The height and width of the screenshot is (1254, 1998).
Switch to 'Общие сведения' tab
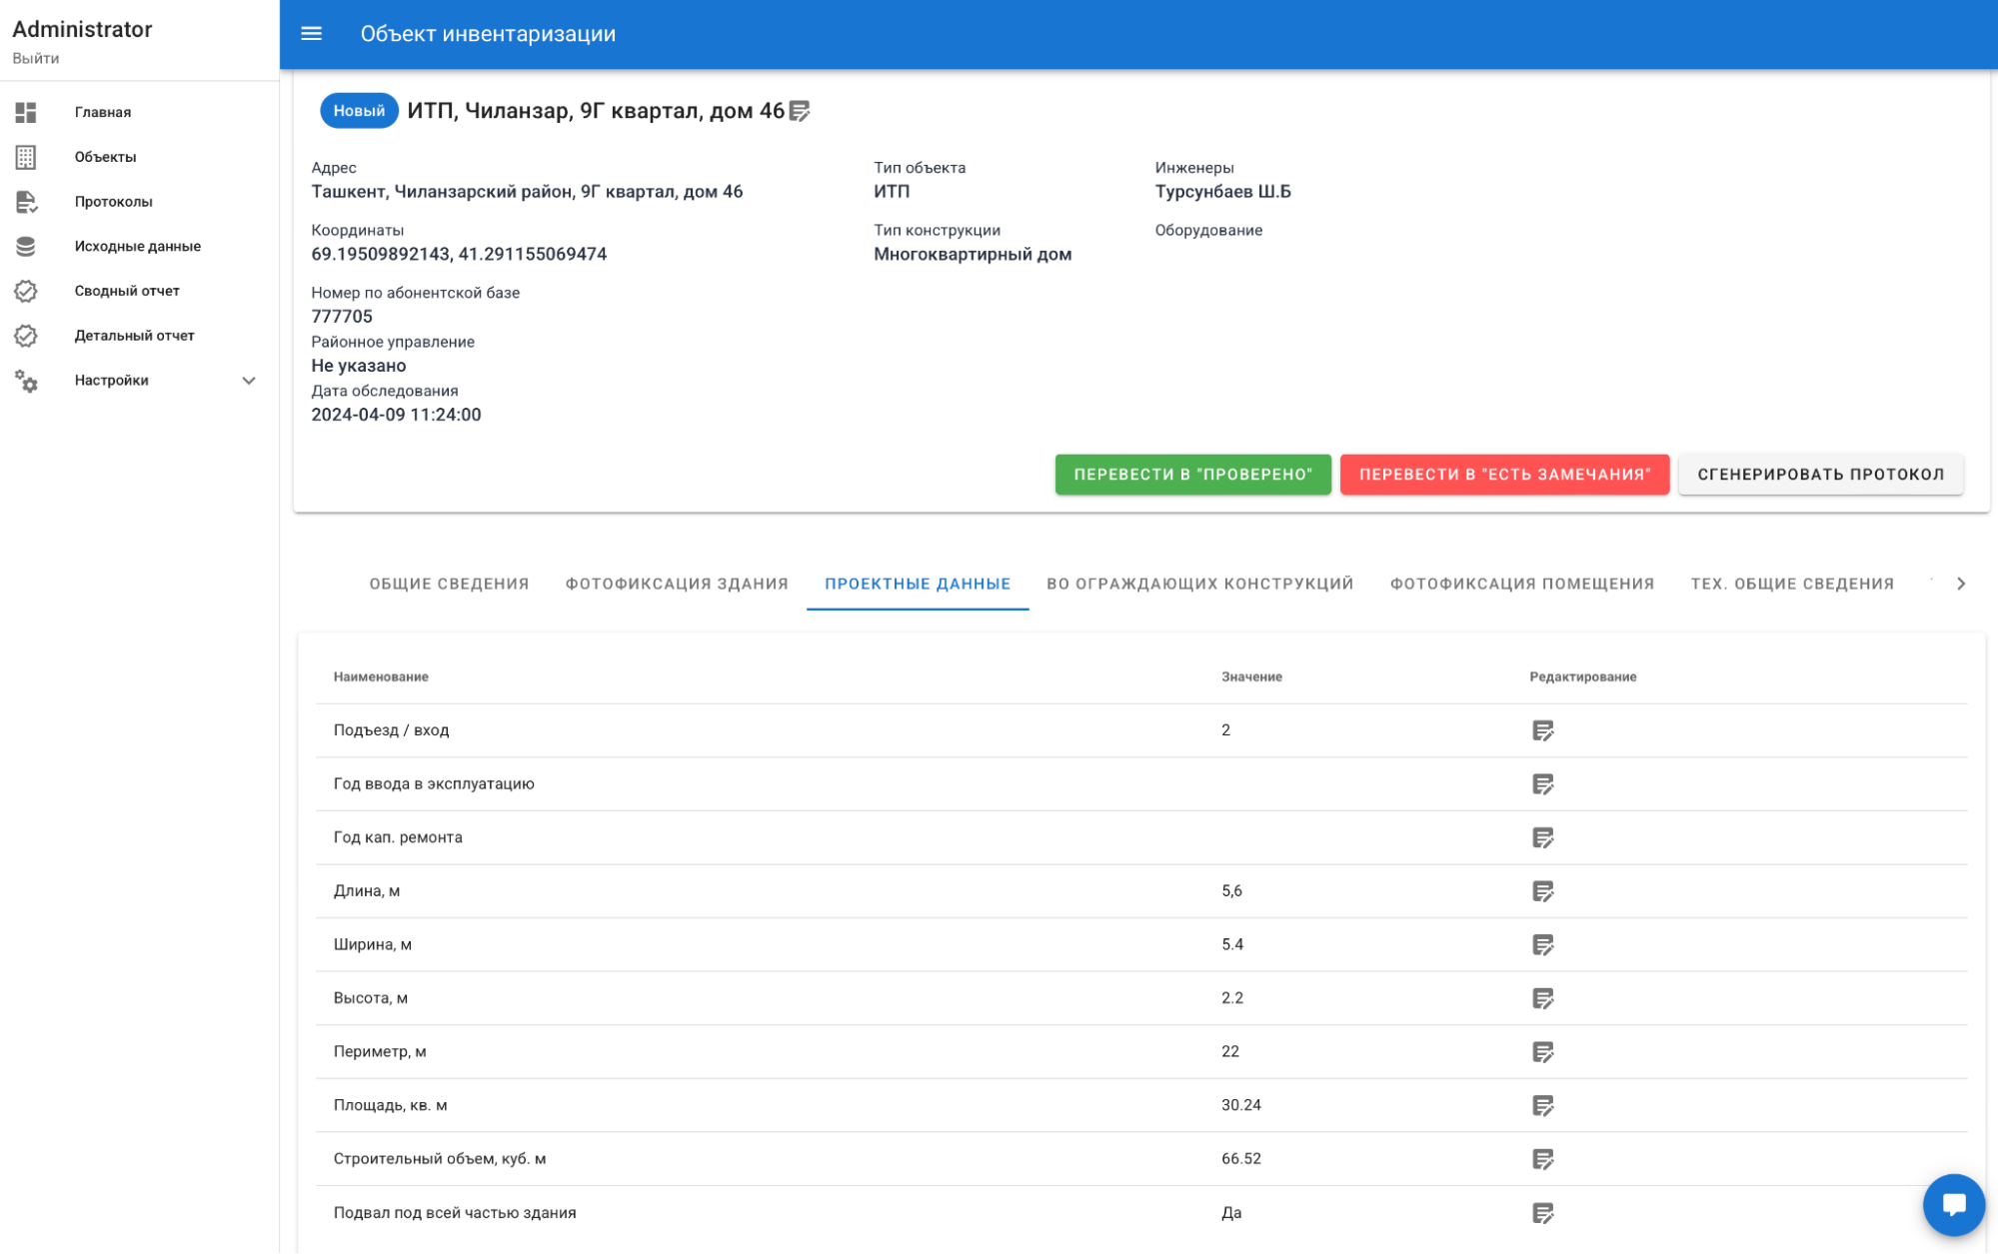(x=449, y=584)
